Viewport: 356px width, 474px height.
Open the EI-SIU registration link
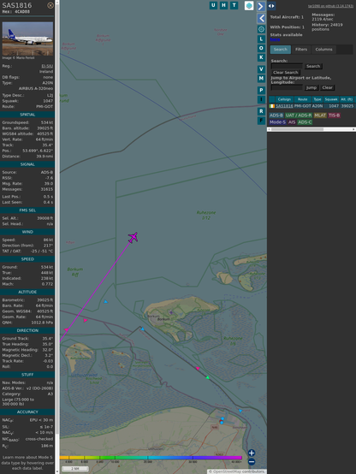coord(47,66)
